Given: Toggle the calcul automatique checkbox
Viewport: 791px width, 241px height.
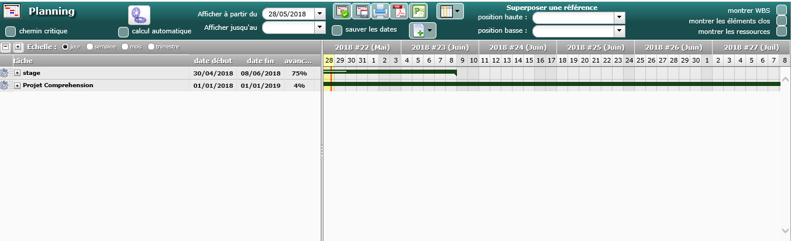Looking at the screenshot, I should [x=123, y=32].
